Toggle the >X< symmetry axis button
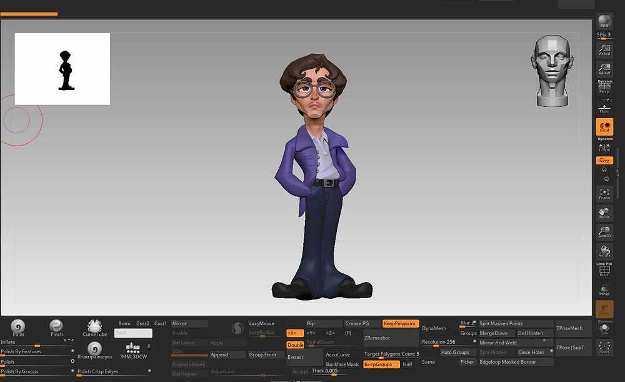 pyautogui.click(x=295, y=333)
